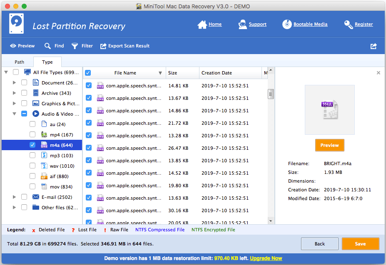Select the 30.16 KB file row
Image resolution: width=386 pixels, height=265 pixels.
(175, 211)
